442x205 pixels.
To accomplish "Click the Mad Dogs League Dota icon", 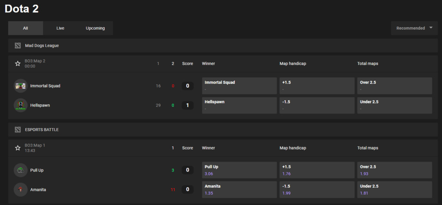I will [x=18, y=46].
